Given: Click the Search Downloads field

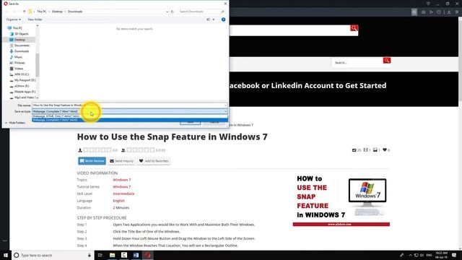Looking at the screenshot, I should coord(199,12).
